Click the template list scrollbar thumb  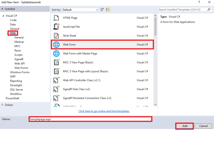click(x=155, y=26)
